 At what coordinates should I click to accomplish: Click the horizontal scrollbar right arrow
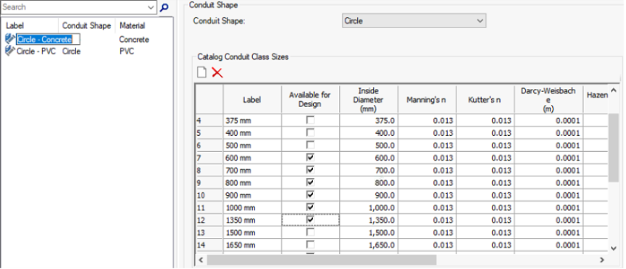pos(601,260)
